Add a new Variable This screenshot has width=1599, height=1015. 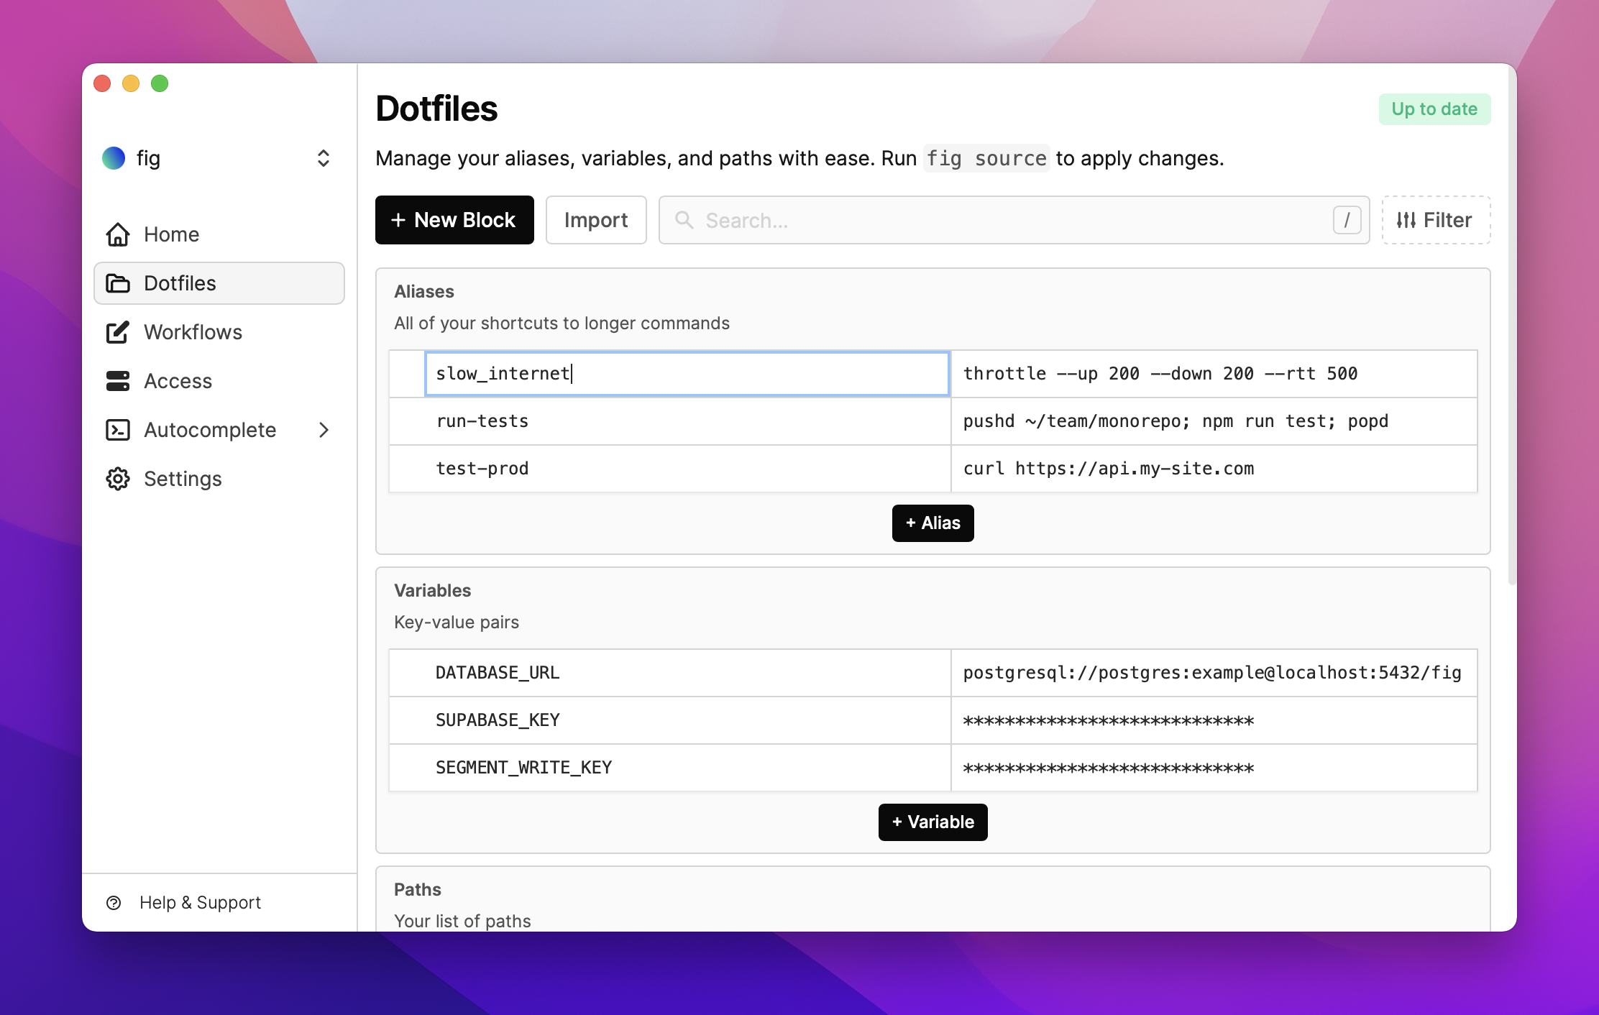tap(933, 822)
